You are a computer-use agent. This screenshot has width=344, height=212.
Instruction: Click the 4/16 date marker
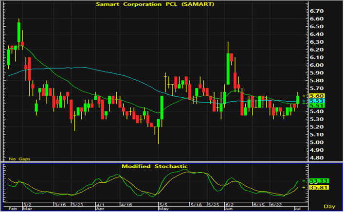tap(126, 205)
